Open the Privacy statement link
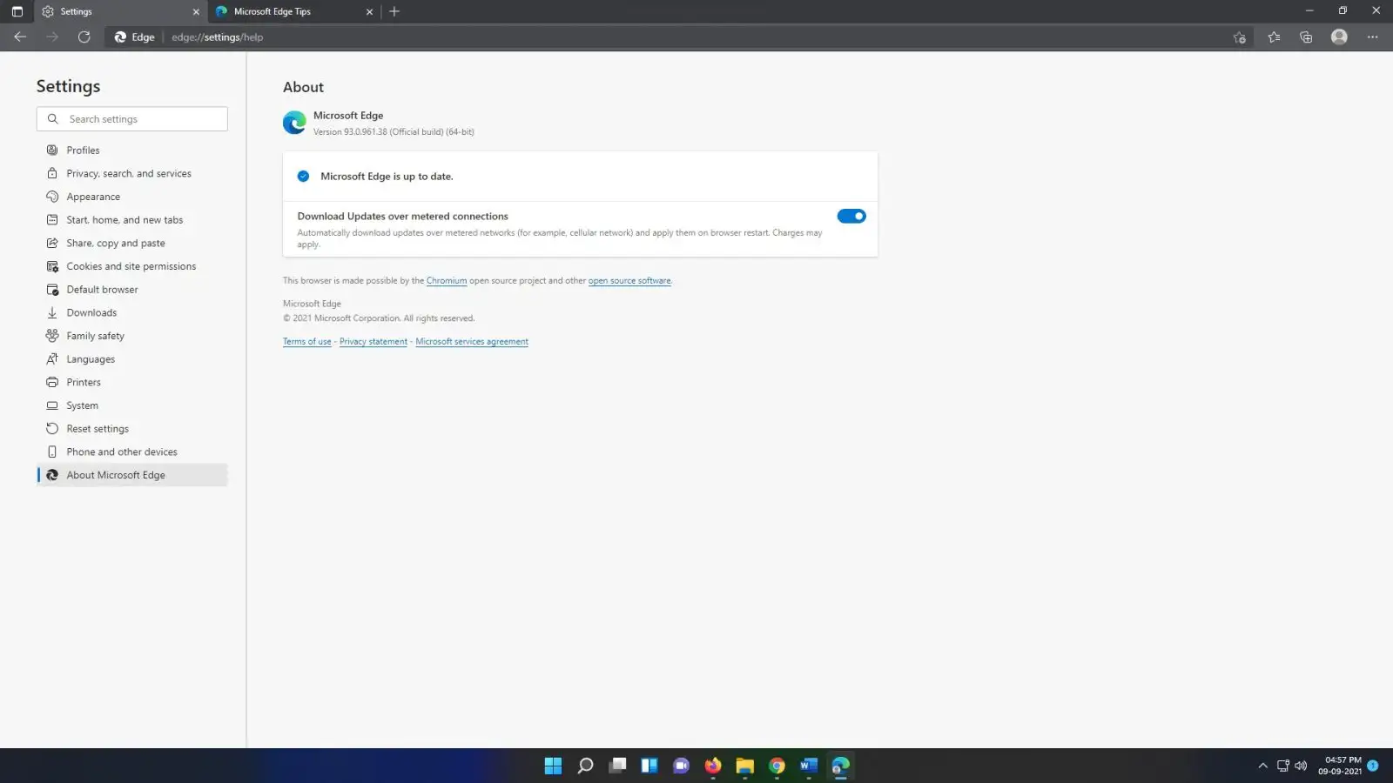 [x=373, y=341]
